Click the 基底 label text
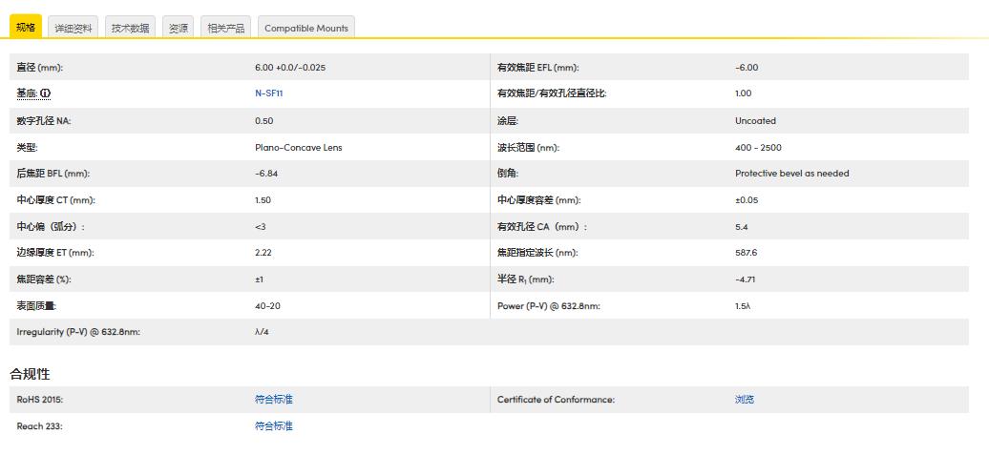 click(27, 93)
